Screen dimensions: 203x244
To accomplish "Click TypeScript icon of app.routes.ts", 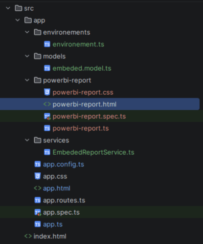I will [38, 200].
